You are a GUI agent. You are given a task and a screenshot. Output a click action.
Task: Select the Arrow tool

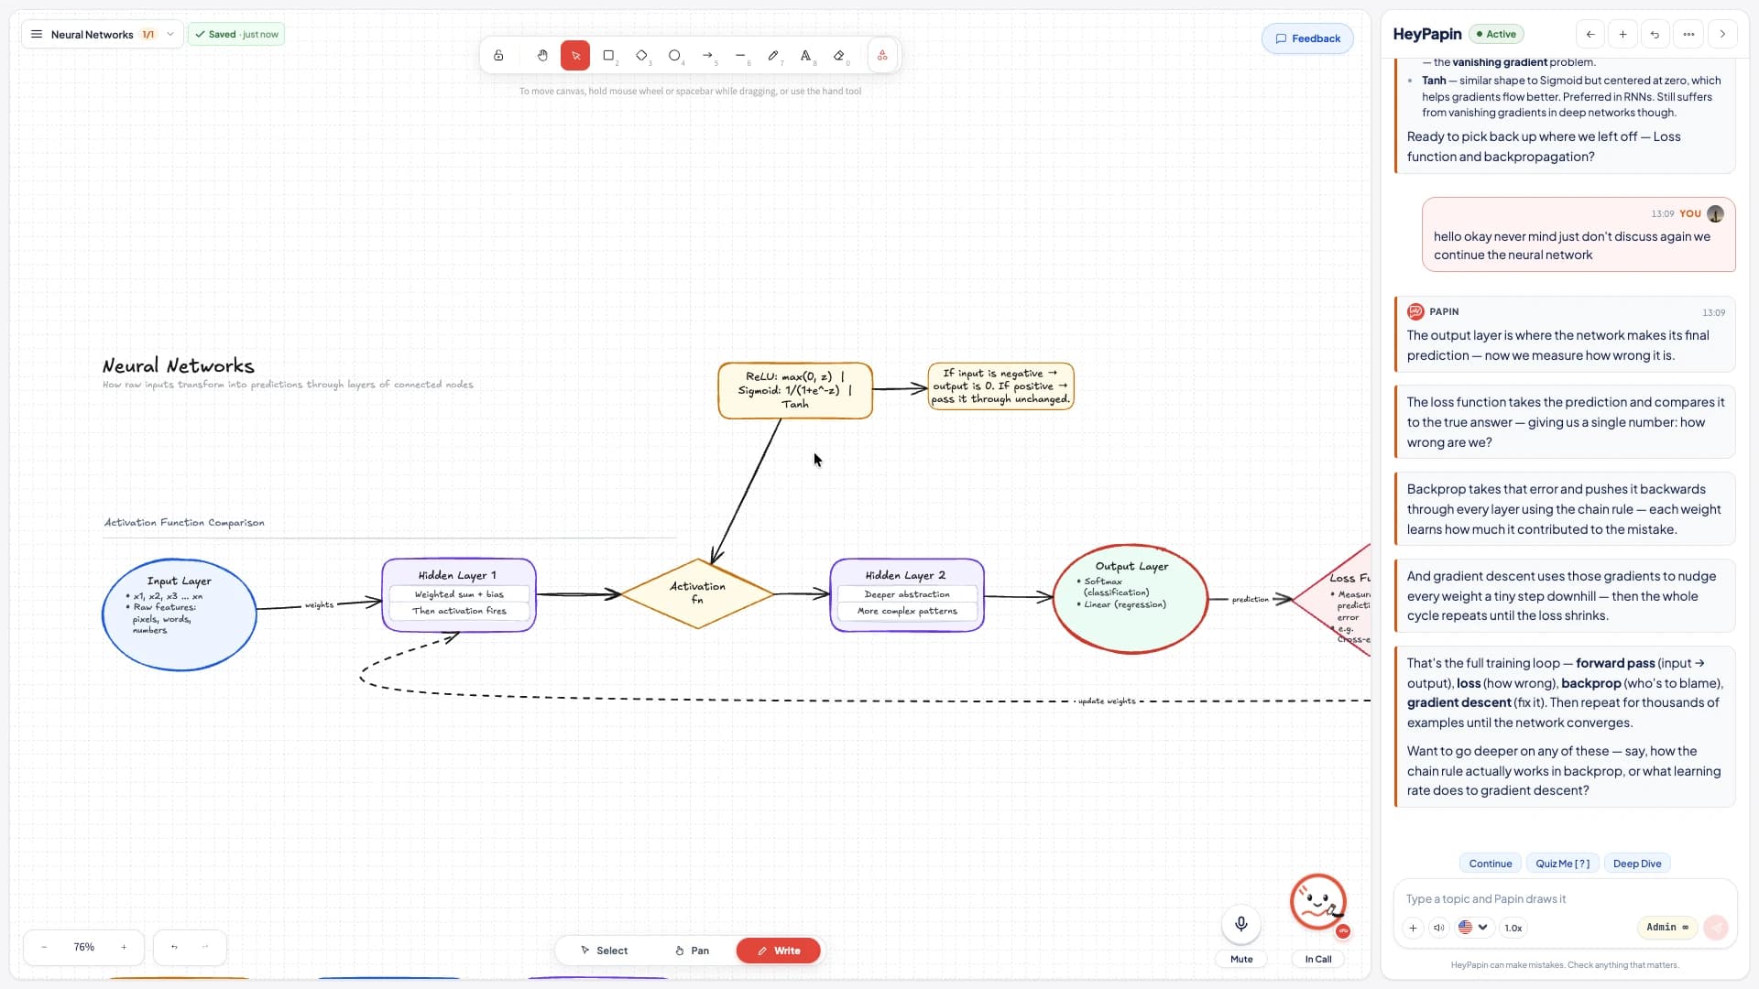[x=707, y=56]
